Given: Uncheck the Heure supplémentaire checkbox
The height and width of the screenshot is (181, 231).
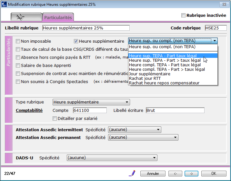Looking at the screenshot, I should coord(76,41).
